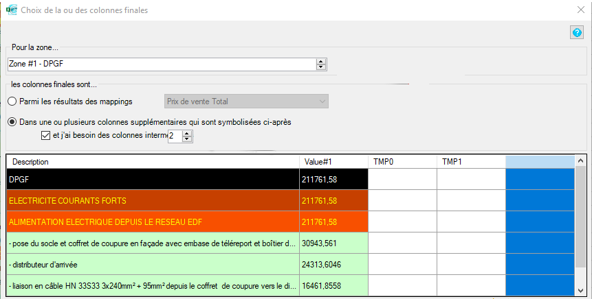This screenshot has height=299, width=592.
Task: Click the light blue final column header
Action: 540,162
